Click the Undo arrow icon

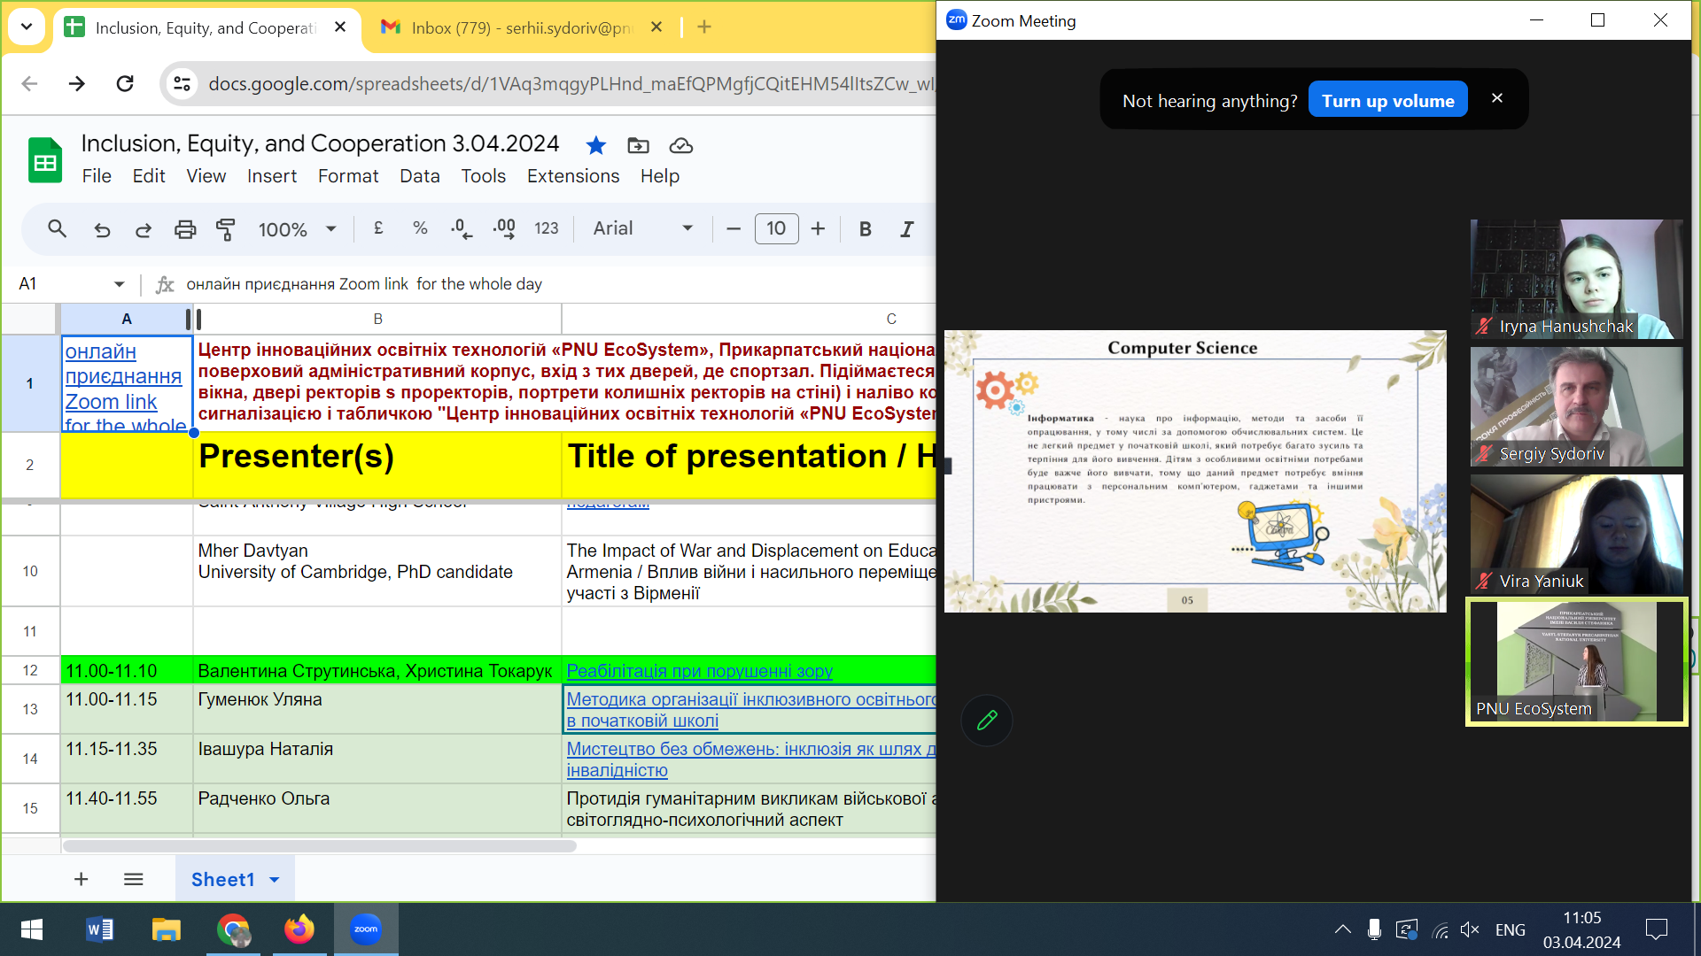(102, 229)
